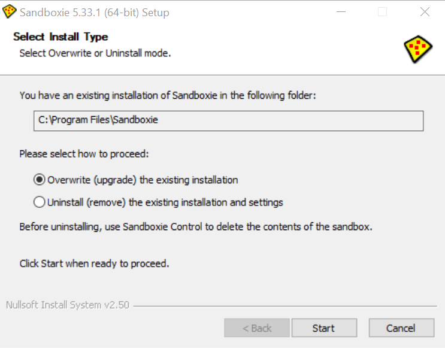Click the disabled Back button
This screenshot has width=445, height=348.
pyautogui.click(x=257, y=328)
